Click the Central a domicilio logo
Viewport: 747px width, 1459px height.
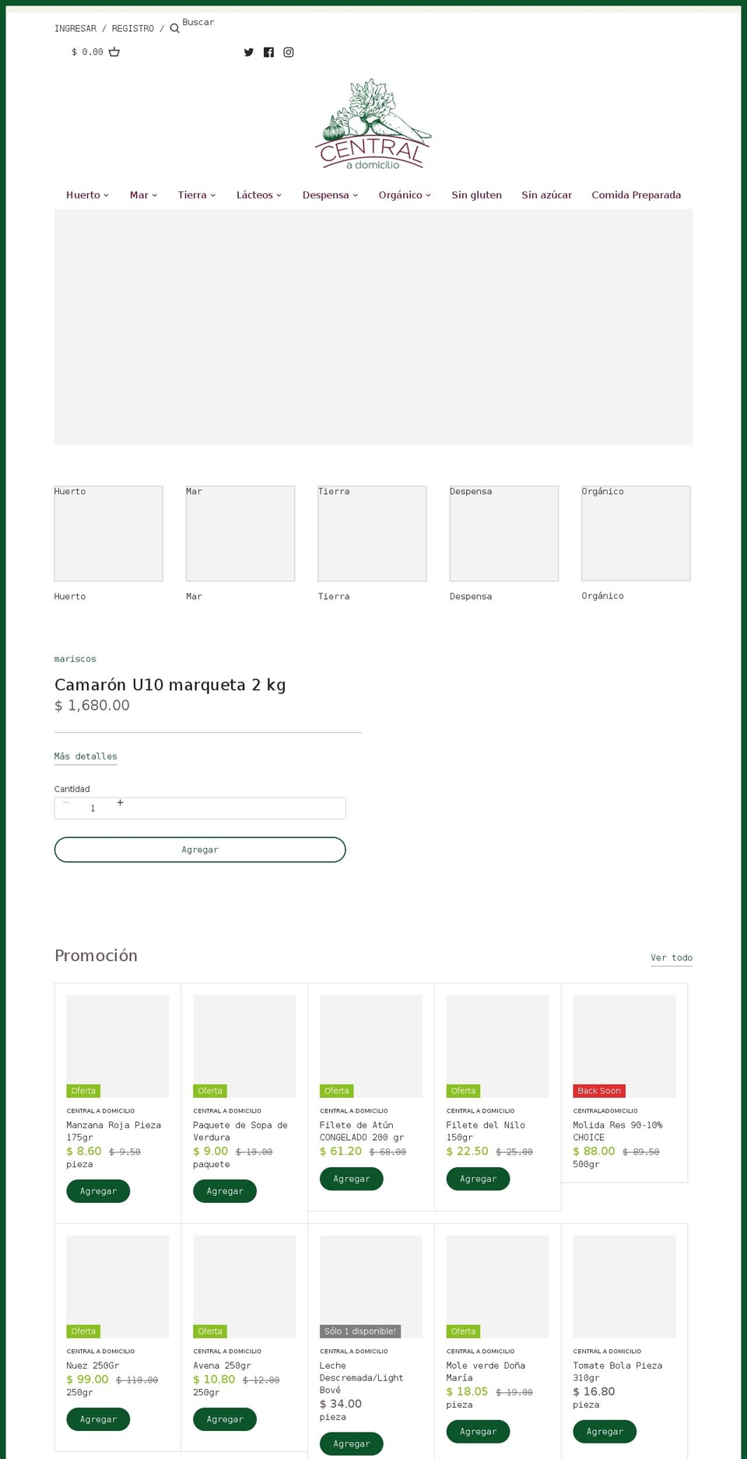(373, 125)
